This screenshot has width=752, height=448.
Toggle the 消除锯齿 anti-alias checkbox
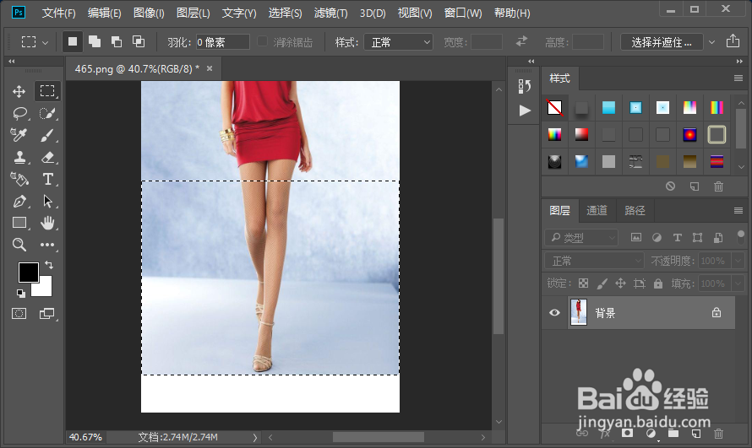coord(263,41)
